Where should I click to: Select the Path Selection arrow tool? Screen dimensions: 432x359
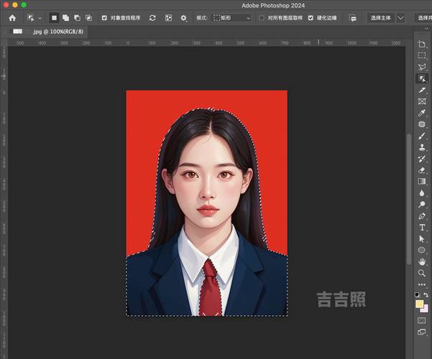pos(421,238)
